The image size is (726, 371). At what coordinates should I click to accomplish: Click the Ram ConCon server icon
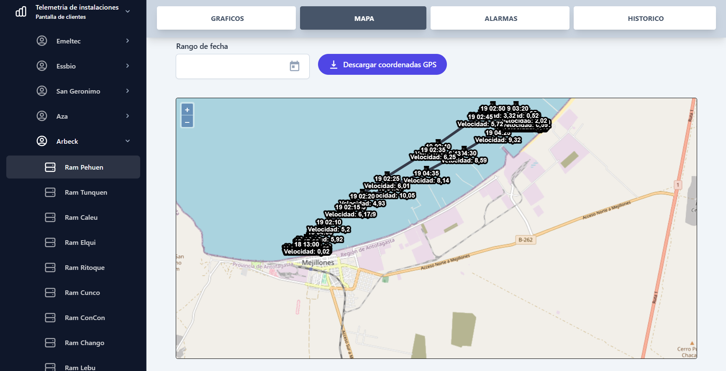pos(50,318)
